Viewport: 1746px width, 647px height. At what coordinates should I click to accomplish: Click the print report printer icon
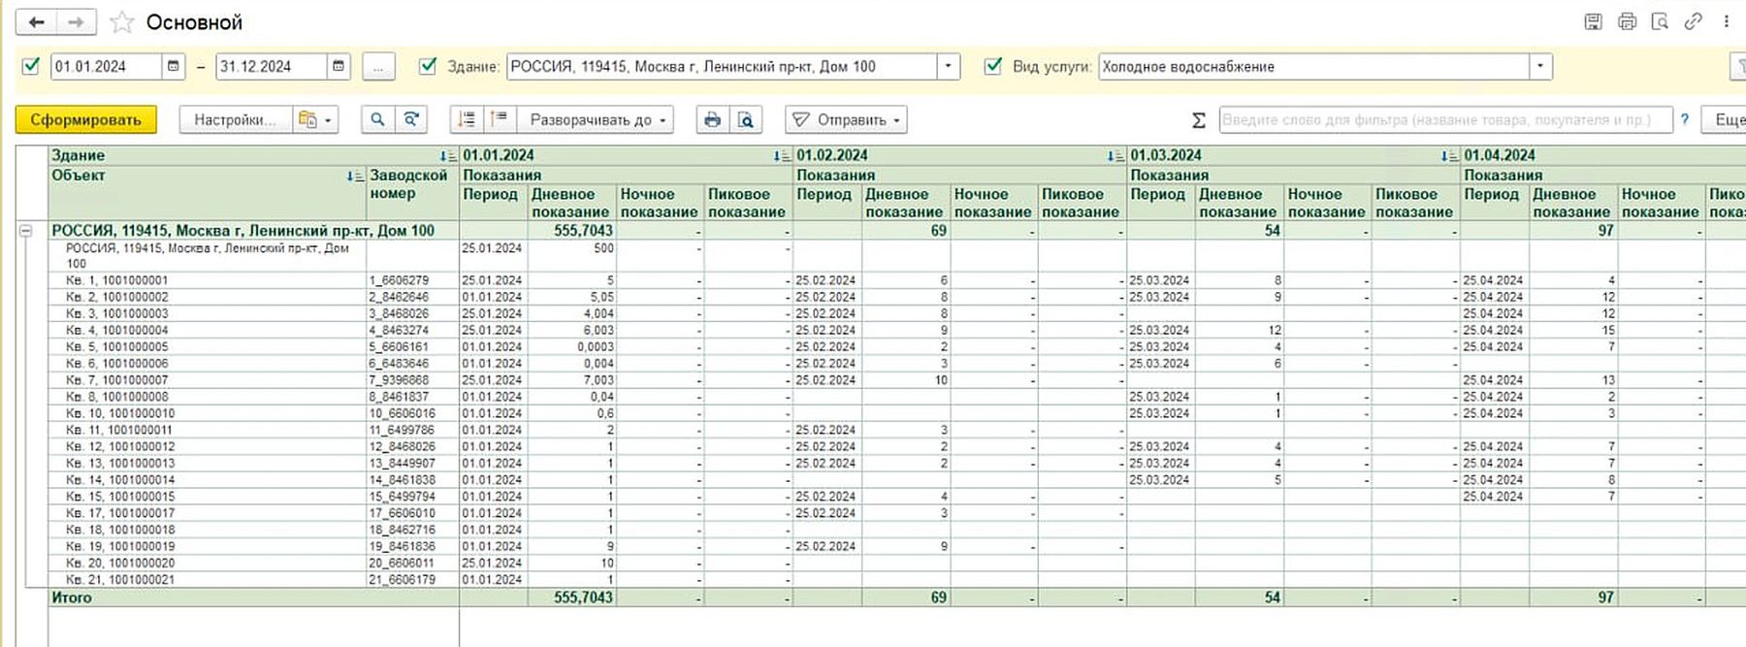(x=713, y=119)
